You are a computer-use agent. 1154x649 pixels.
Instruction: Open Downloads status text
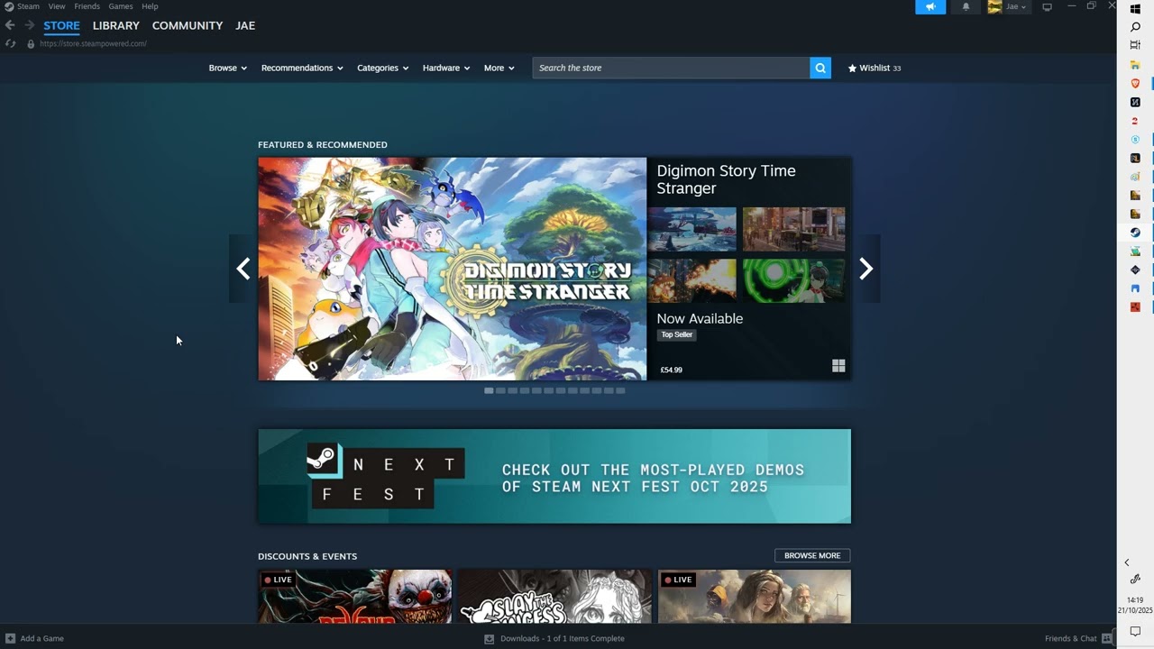[x=562, y=638]
